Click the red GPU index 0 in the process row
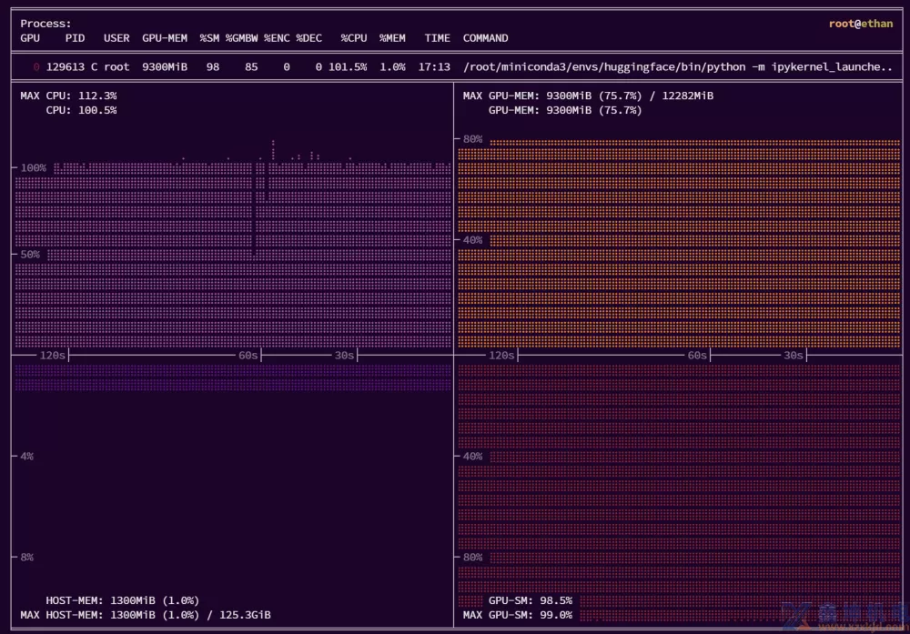 pyautogui.click(x=36, y=67)
